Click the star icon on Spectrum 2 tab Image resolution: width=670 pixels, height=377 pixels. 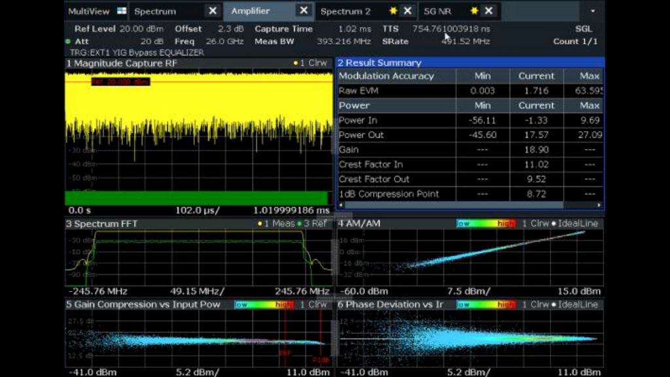[393, 11]
